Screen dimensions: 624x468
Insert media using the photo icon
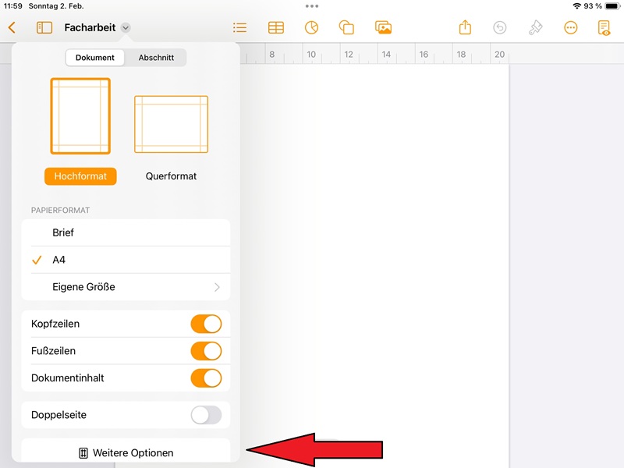pos(383,27)
